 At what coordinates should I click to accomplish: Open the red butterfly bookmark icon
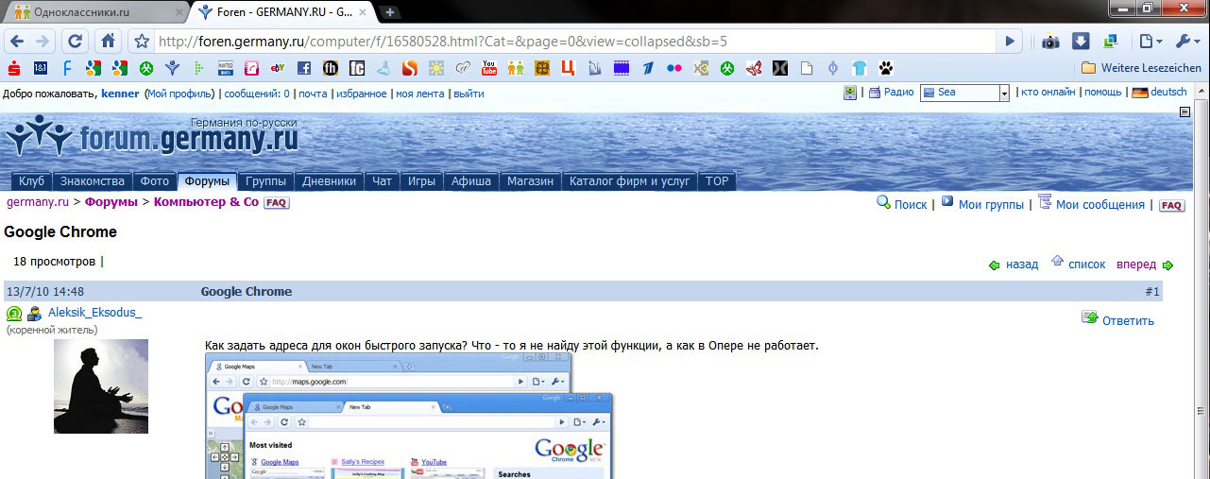(754, 68)
